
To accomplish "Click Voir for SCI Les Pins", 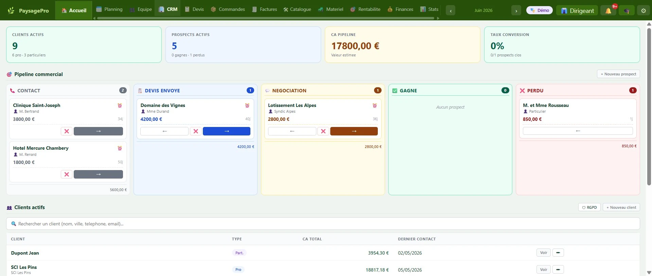I will [x=544, y=270].
